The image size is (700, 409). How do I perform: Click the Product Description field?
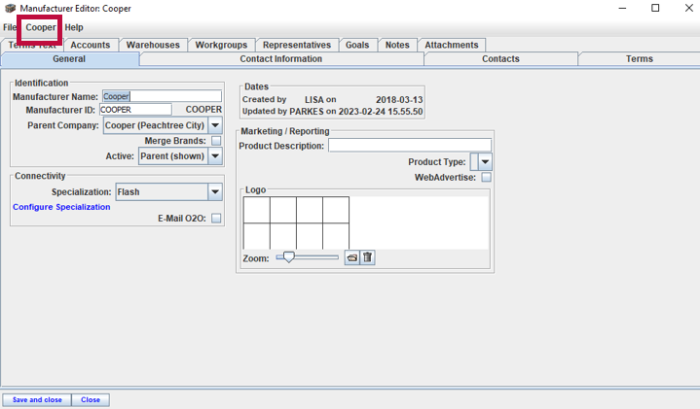[x=410, y=146]
